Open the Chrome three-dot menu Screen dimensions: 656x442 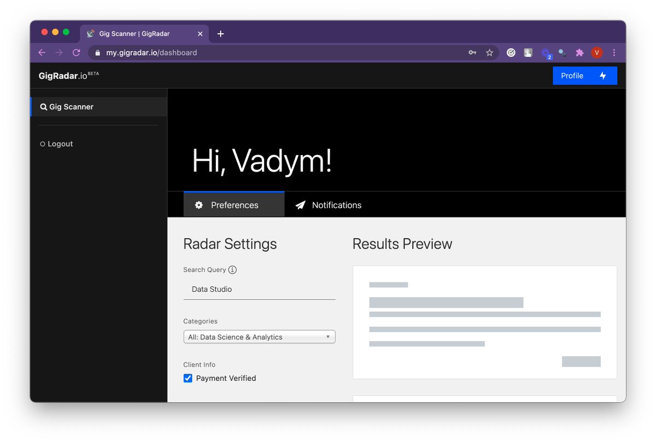click(x=614, y=53)
